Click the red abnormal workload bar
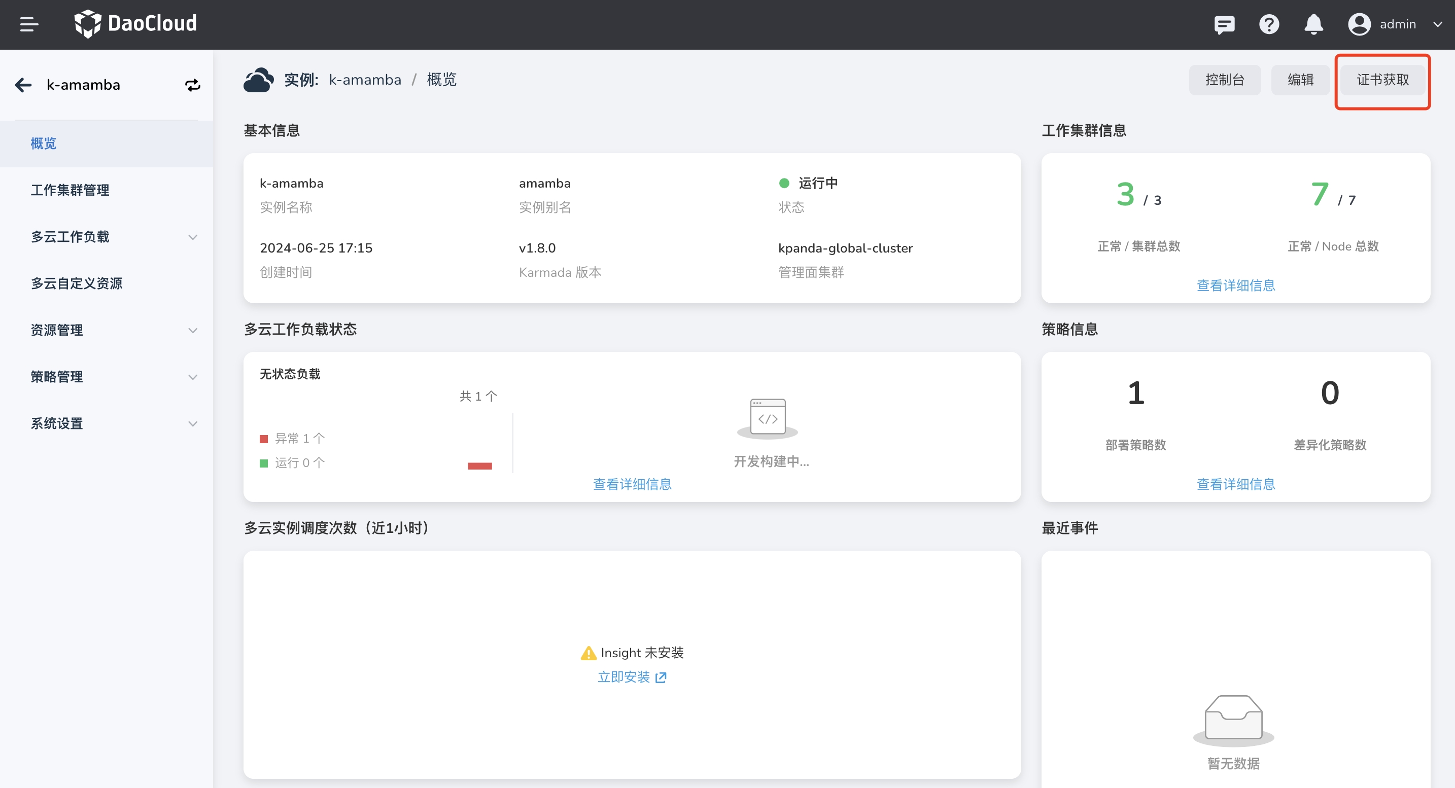The width and height of the screenshot is (1455, 788). click(x=479, y=465)
